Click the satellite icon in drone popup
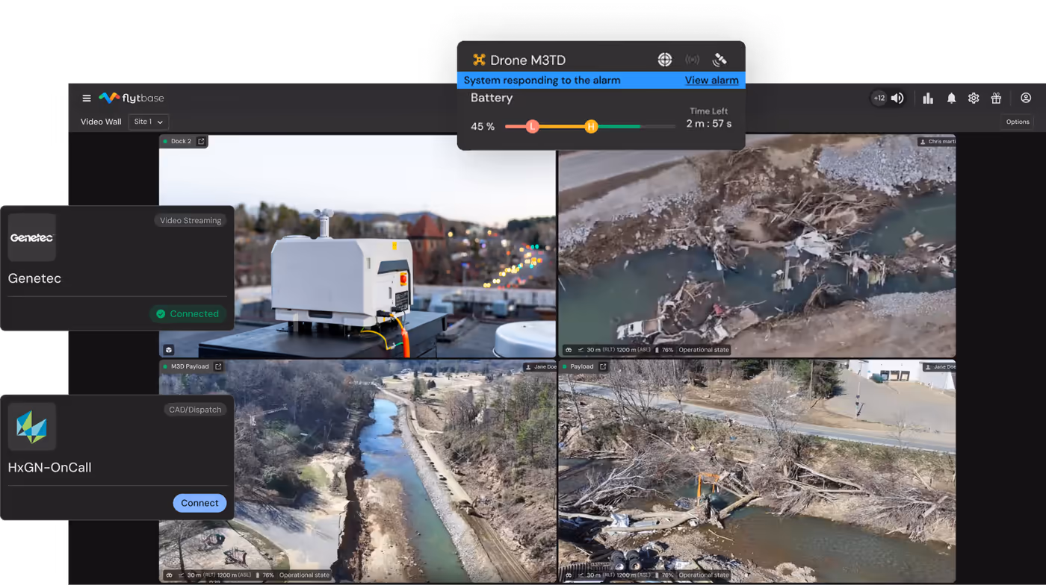The height and width of the screenshot is (585, 1046). coord(719,60)
